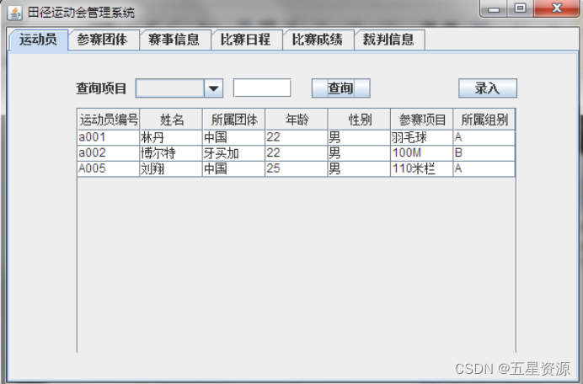
Task: Switch to the 运动员 tab
Action: point(38,40)
